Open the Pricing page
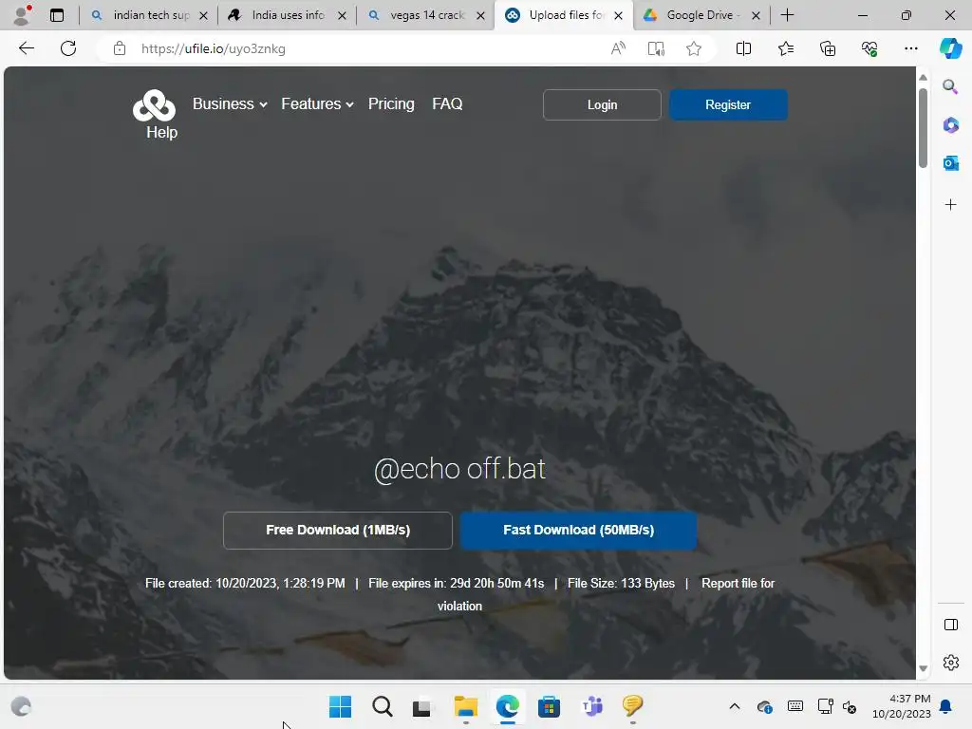Screen dimensions: 972x729 (x=391, y=103)
